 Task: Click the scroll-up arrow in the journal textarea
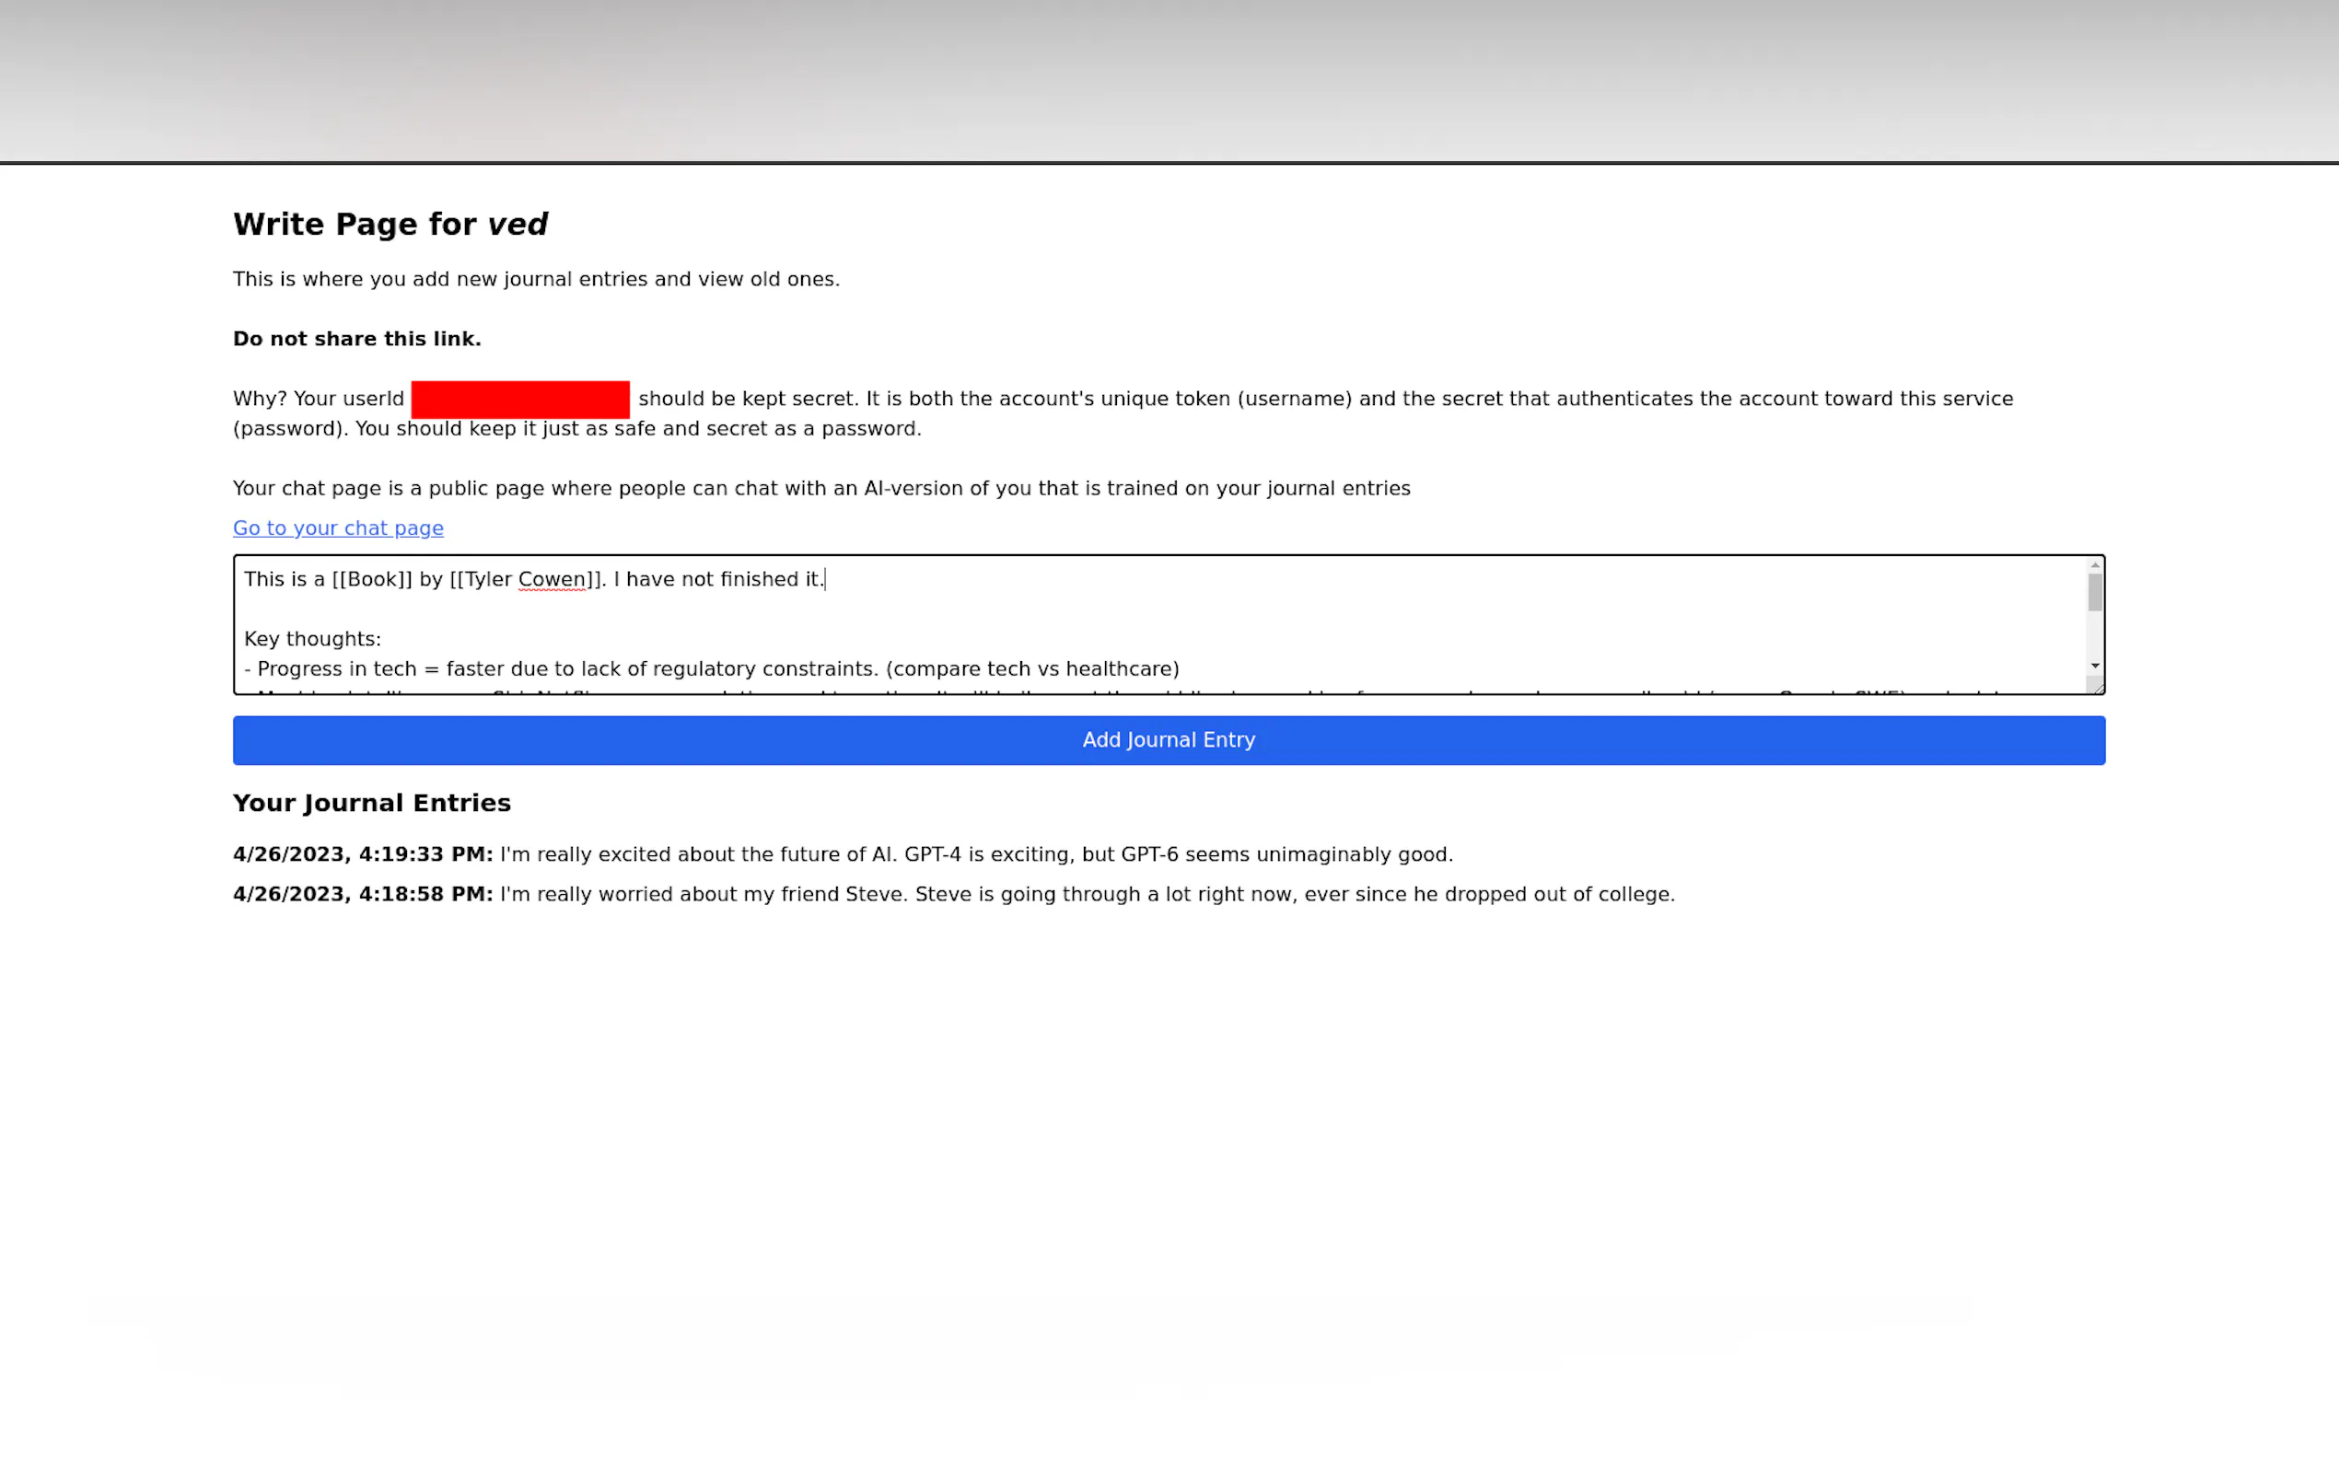click(2094, 565)
